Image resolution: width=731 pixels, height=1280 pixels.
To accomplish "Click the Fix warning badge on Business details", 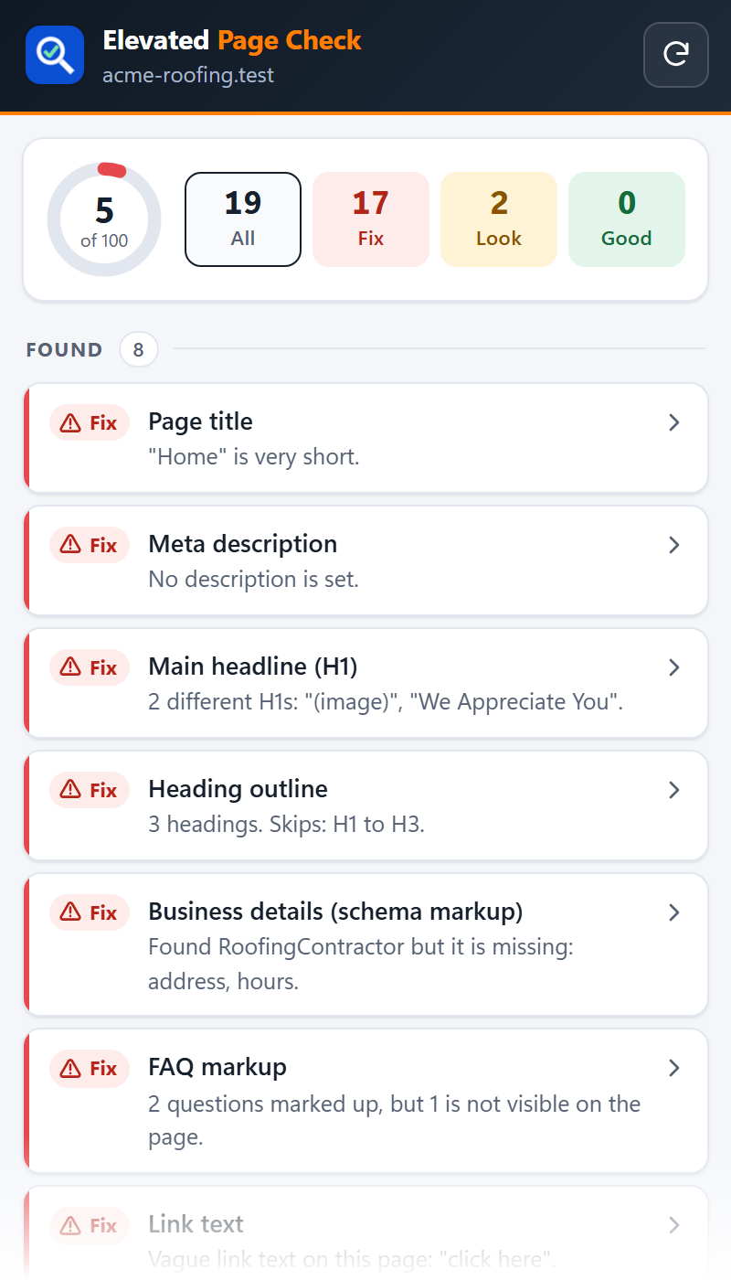I will point(90,913).
